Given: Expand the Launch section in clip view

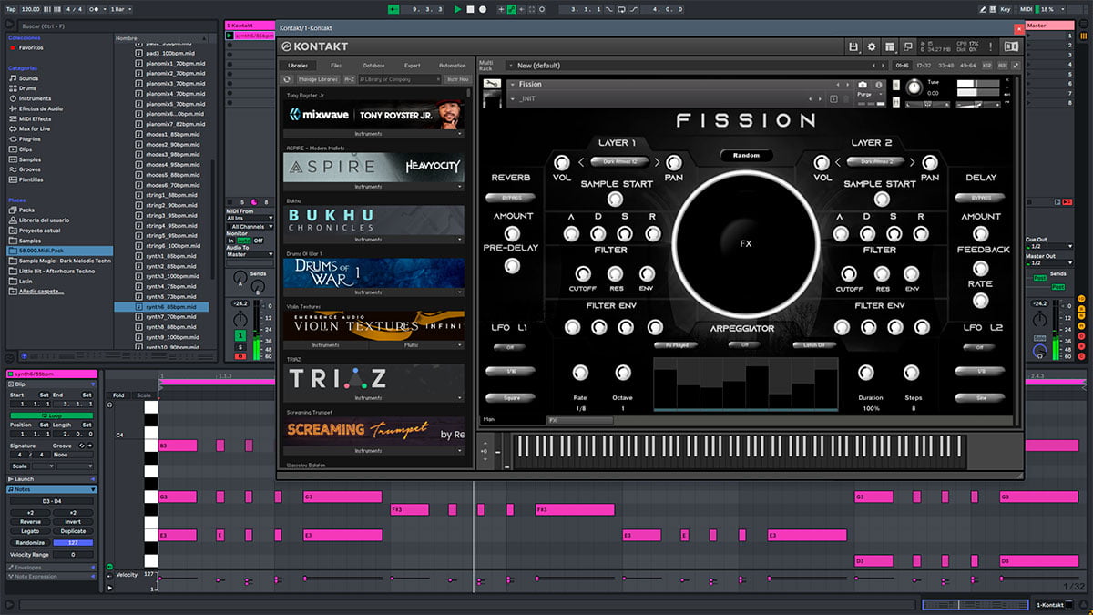Looking at the screenshot, I should 91,479.
